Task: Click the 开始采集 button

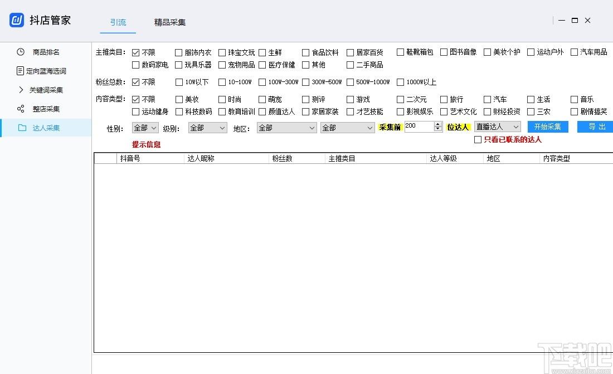Action: click(548, 127)
